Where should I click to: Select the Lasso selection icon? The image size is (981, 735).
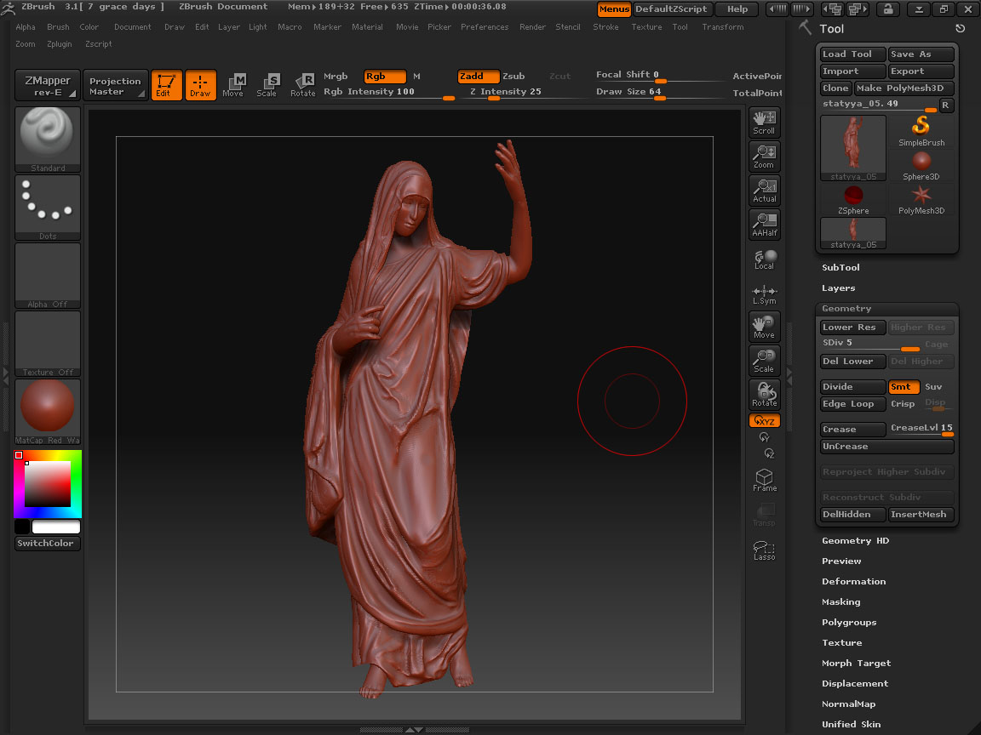point(764,550)
